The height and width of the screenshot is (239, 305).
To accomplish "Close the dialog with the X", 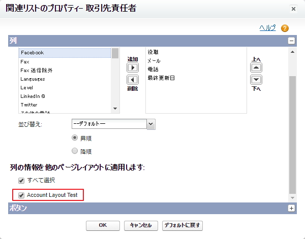I will [293, 9].
